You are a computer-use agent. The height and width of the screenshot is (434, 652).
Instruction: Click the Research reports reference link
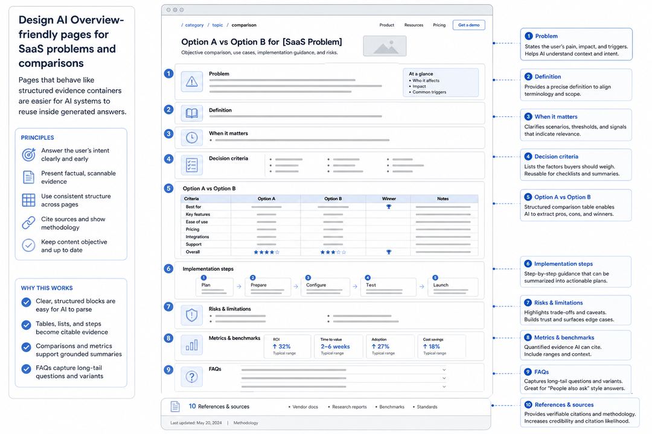click(x=350, y=407)
